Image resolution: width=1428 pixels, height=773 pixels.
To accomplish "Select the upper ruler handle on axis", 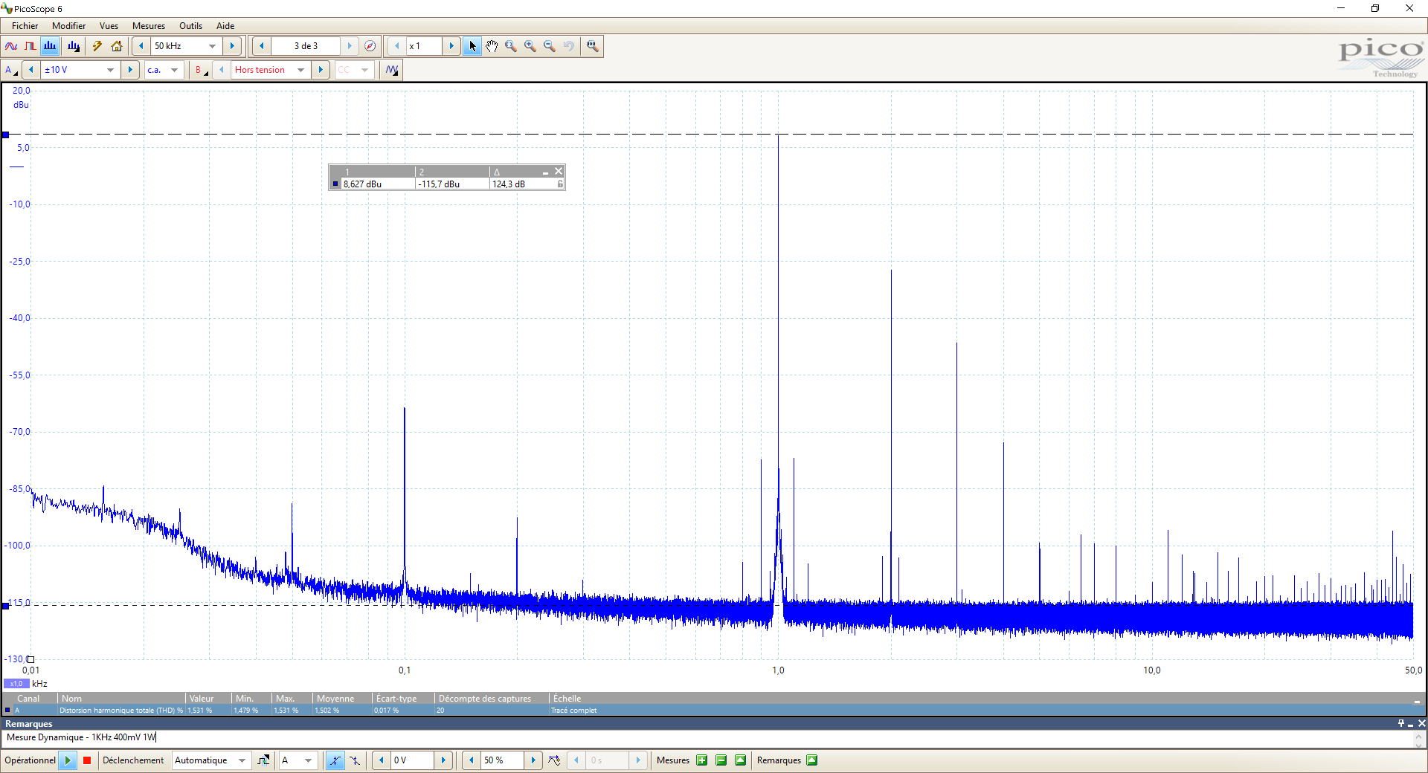I will [x=5, y=135].
